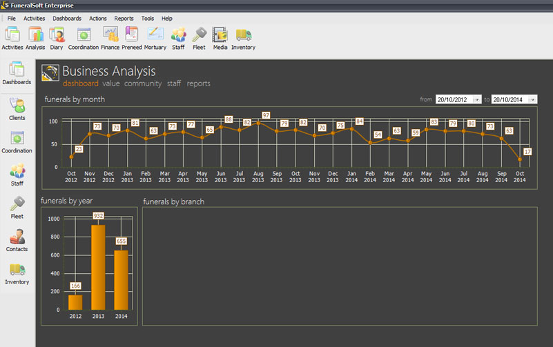Click the 932 value label
The image size is (553, 347).
click(99, 216)
